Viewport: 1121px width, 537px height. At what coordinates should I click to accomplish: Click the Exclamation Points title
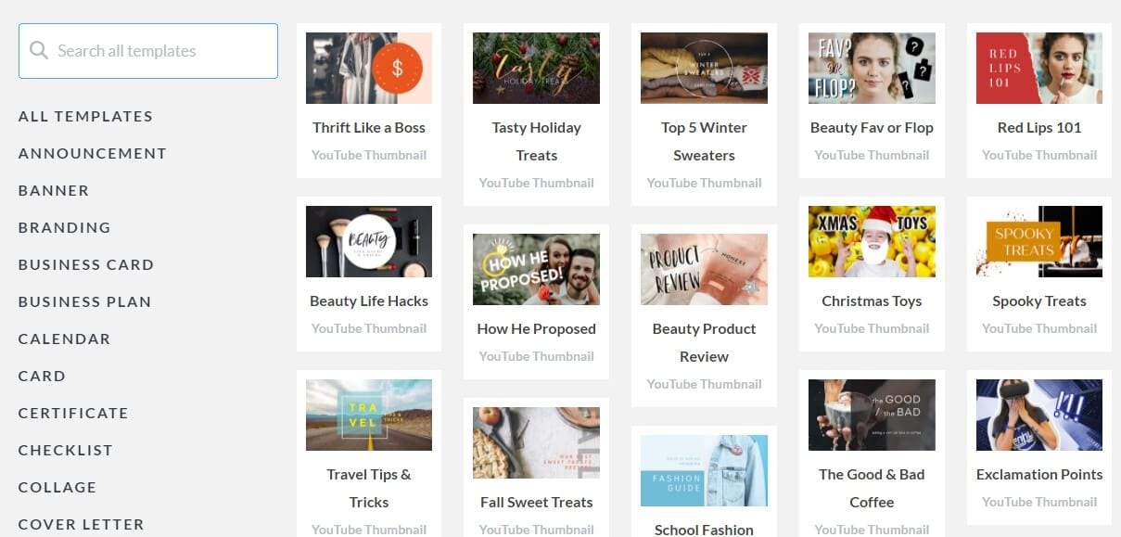point(1039,474)
